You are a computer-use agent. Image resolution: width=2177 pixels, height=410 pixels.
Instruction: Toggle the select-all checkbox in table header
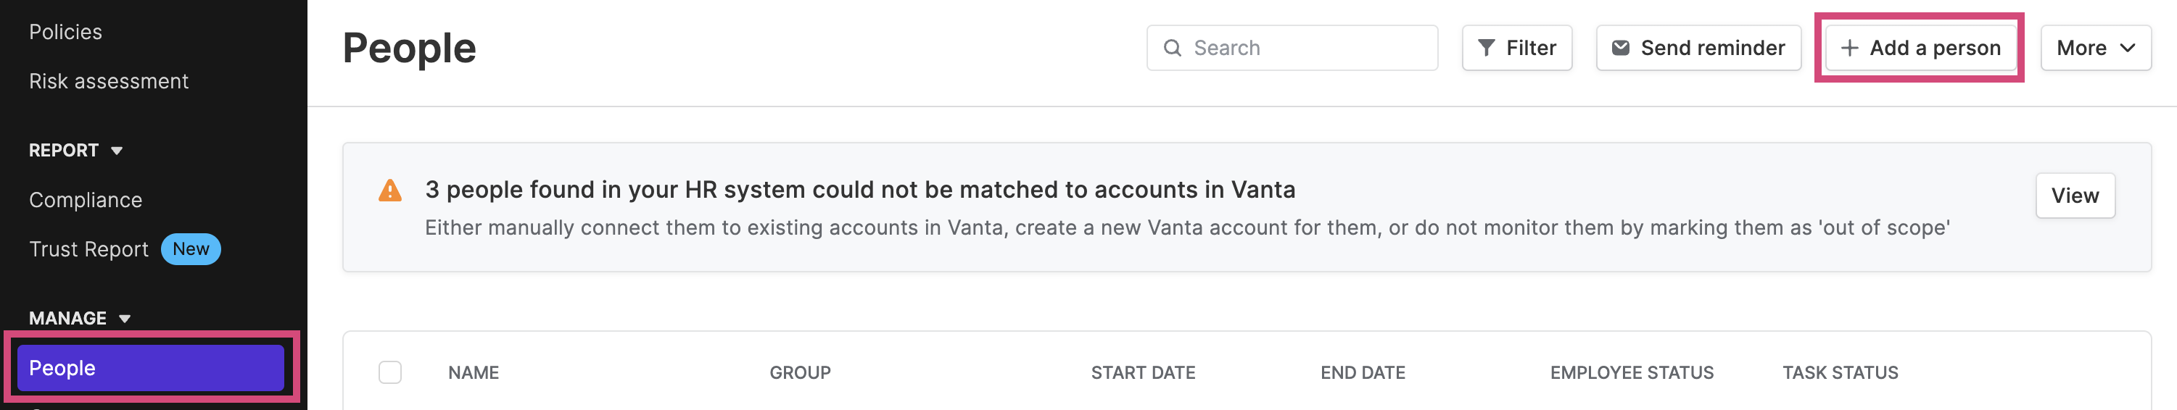(x=389, y=372)
